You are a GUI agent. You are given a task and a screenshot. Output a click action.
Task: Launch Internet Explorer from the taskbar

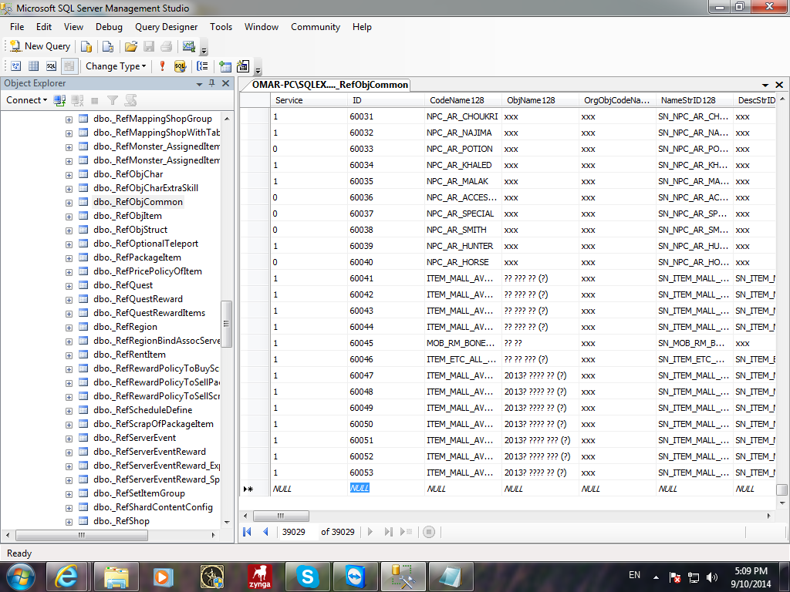click(66, 577)
